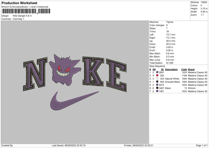Click the purple swoosh in the design
209x148 pixels.
pos(74,101)
